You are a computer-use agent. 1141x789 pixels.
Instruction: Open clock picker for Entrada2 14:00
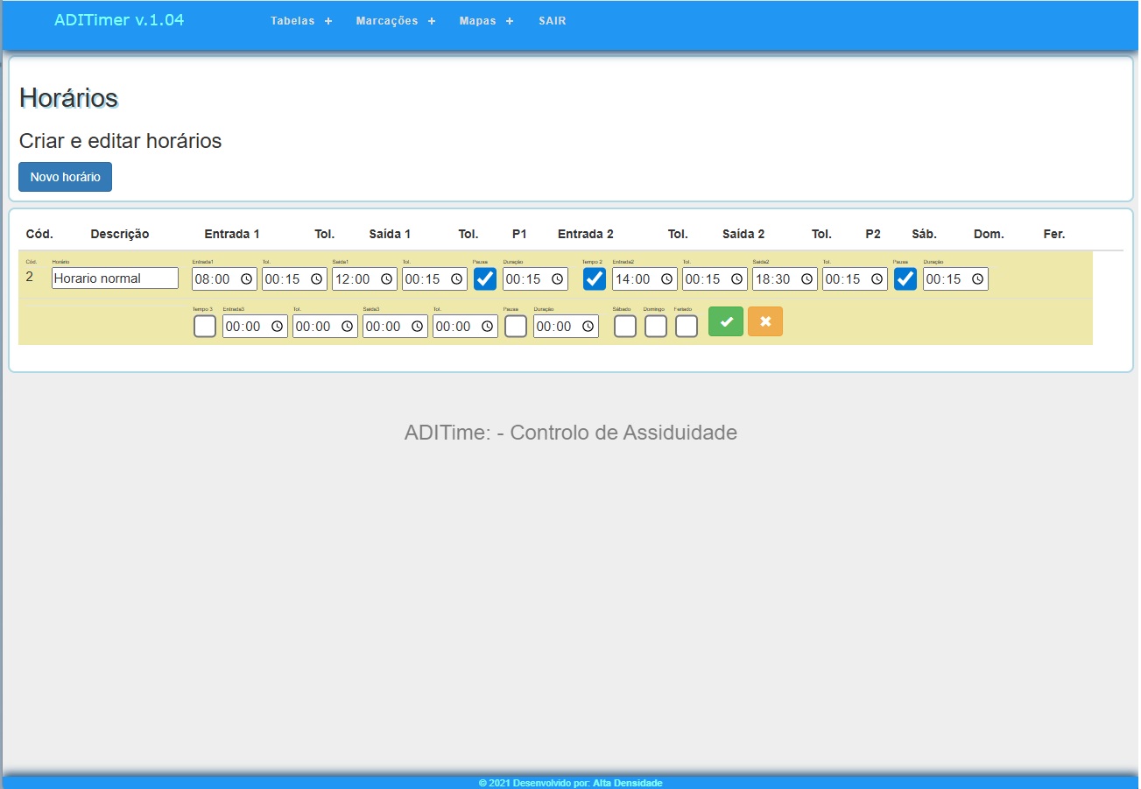click(x=666, y=279)
